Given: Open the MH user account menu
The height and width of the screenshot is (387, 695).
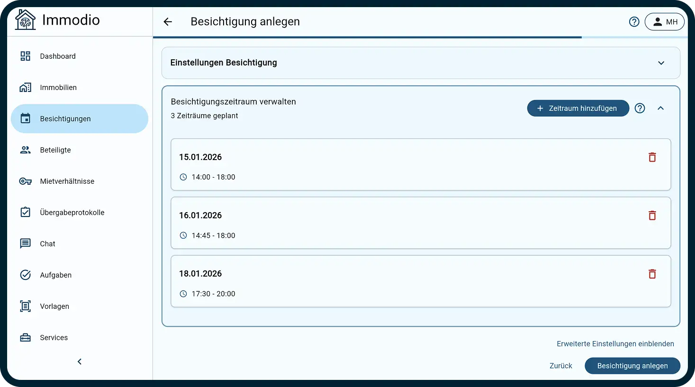Looking at the screenshot, I should click(665, 22).
